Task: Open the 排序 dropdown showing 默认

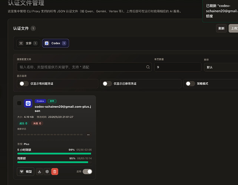Action: click(x=221, y=67)
